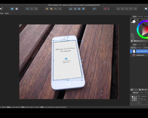
Task: Select the fill colour circle
Action: (x=134, y=22)
